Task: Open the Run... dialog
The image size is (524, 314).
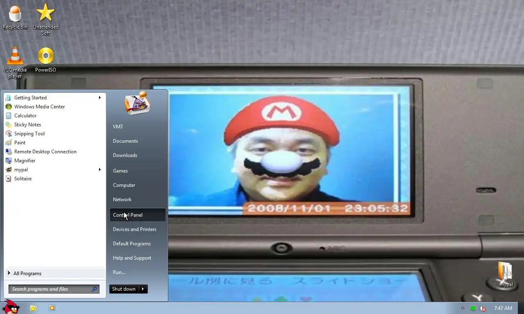Action: pos(137,272)
